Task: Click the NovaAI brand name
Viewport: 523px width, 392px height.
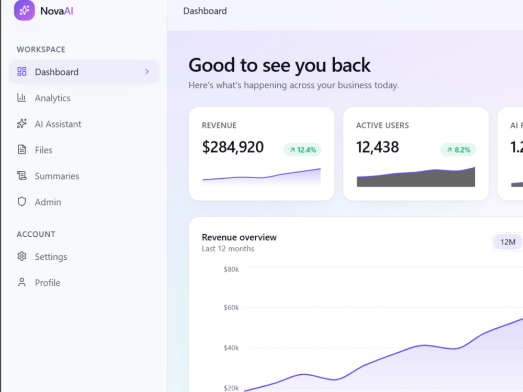Action: [56, 11]
